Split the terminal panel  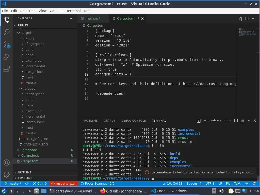236,121
